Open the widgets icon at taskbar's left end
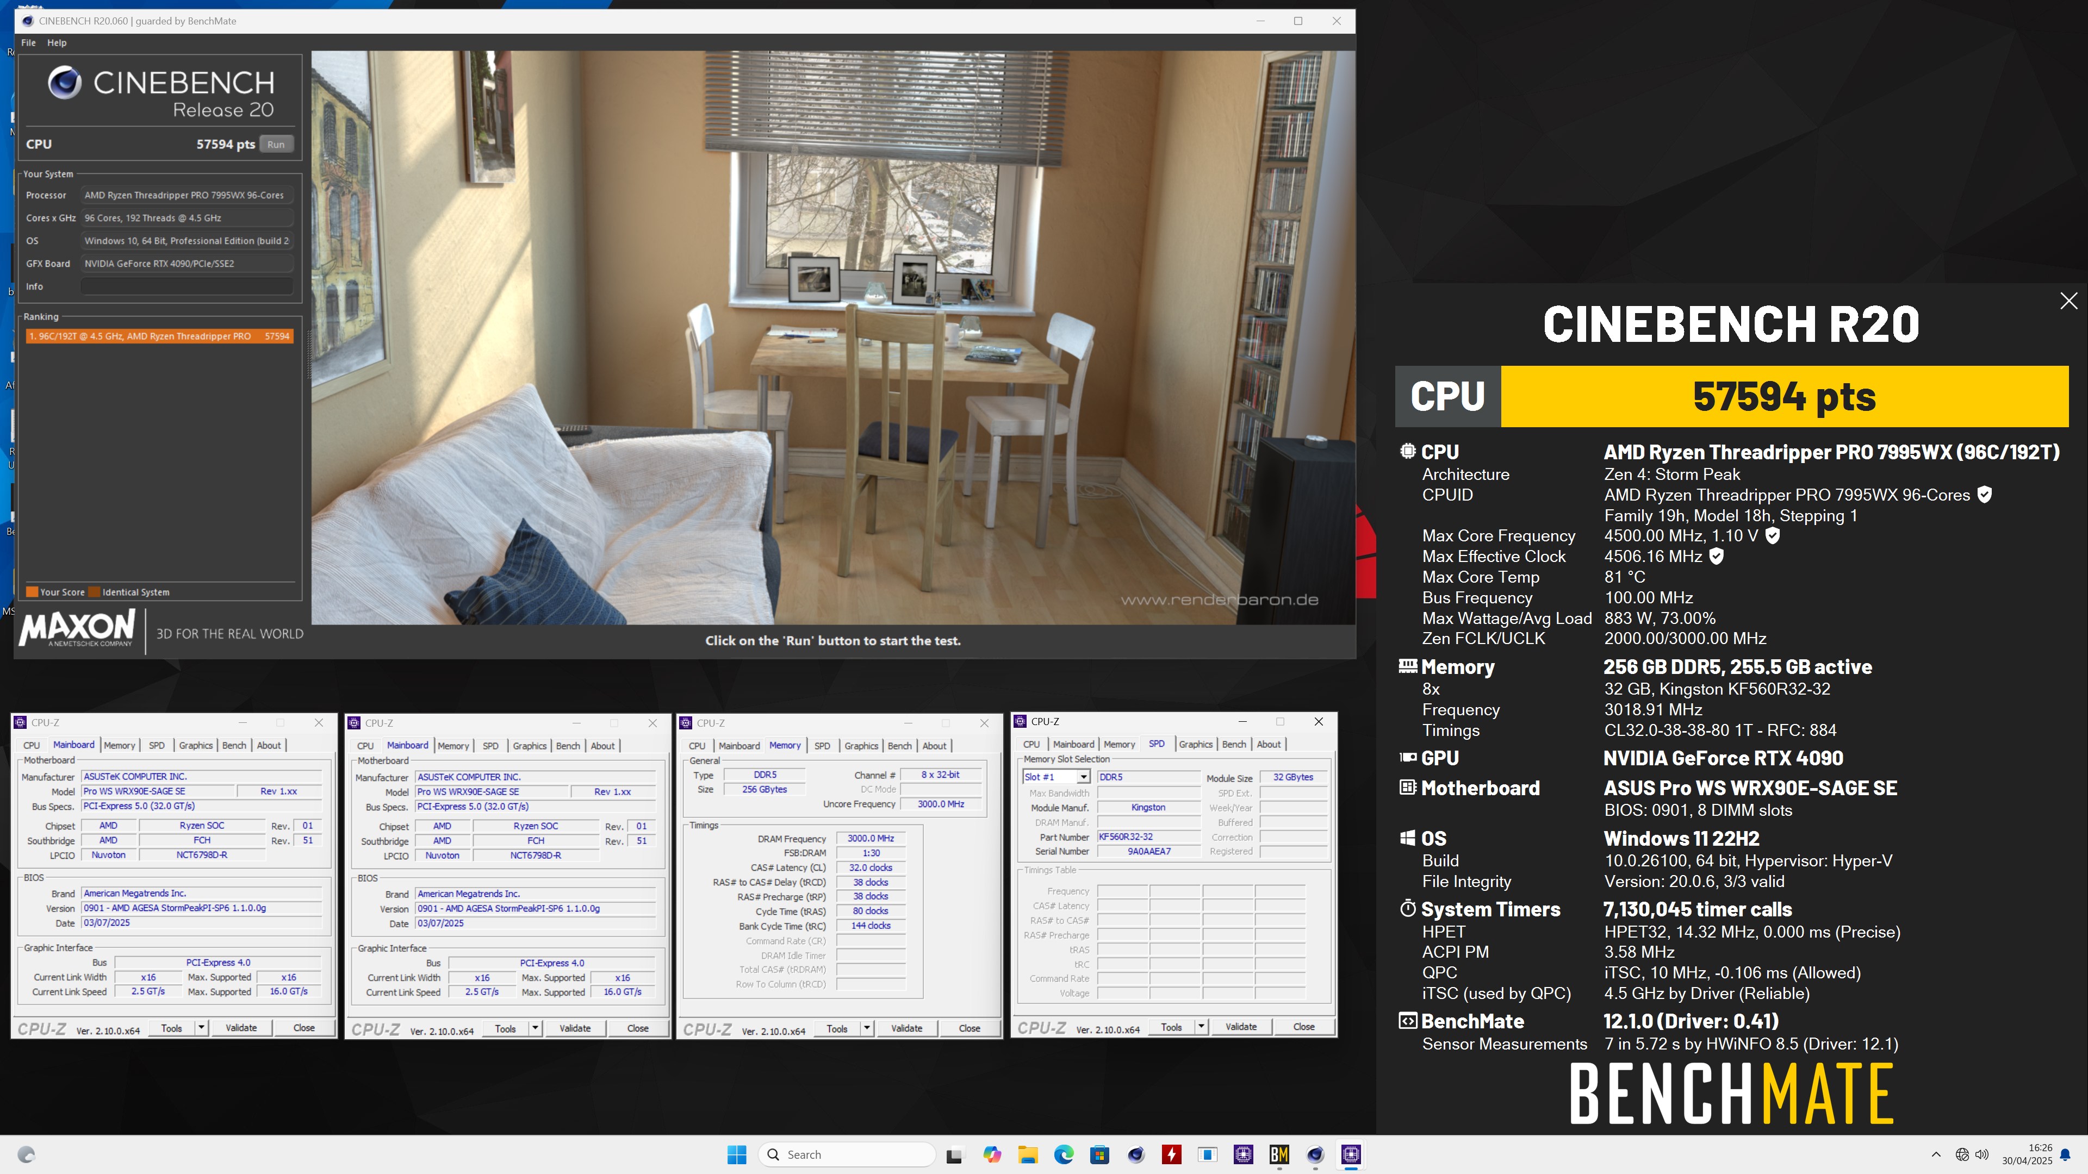The height and width of the screenshot is (1174, 2088). point(26,1154)
